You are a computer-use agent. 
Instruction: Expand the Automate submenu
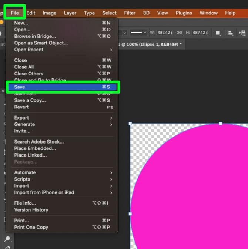click(x=63, y=172)
